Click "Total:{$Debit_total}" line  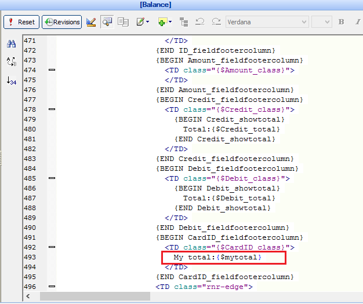click(x=229, y=198)
